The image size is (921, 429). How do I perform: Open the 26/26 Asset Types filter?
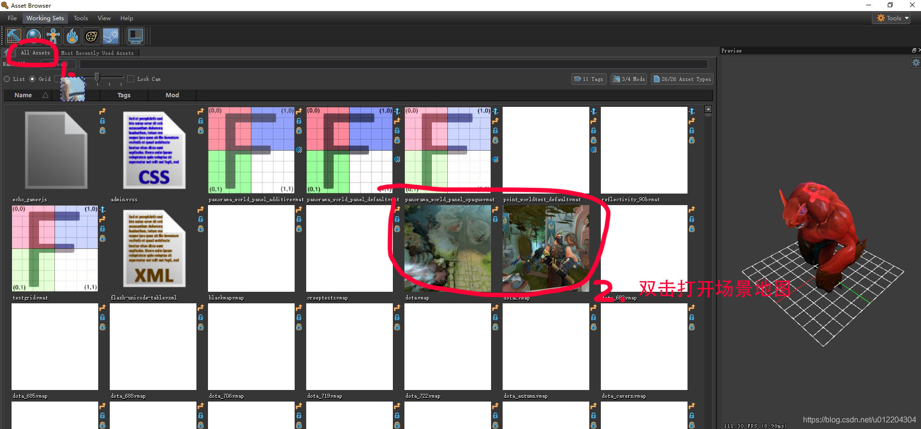[x=682, y=79]
